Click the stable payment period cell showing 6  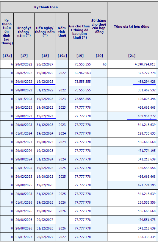(x=7, y=64)
